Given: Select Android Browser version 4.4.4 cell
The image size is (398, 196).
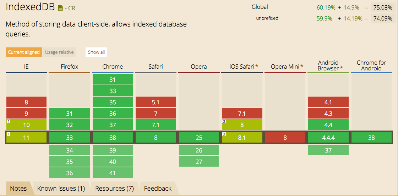Looking at the screenshot, I should tap(328, 137).
